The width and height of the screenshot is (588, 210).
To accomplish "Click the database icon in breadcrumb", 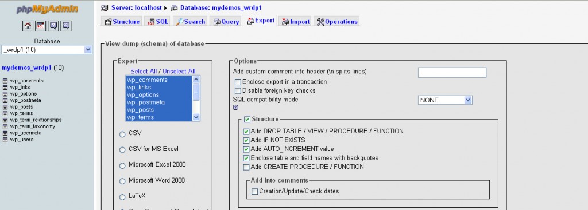I will pyautogui.click(x=174, y=8).
